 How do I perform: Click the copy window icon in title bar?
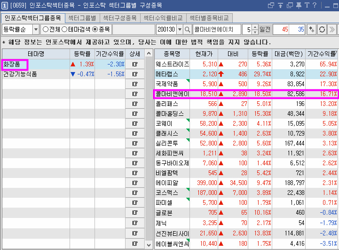[x=290, y=5]
